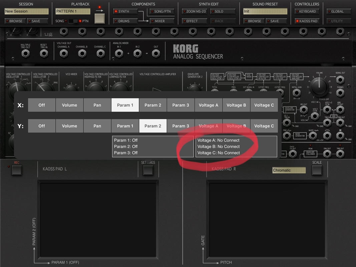Click the Noise Generator WHITE jack
The width and height of the screenshot is (356, 267).
point(313,136)
